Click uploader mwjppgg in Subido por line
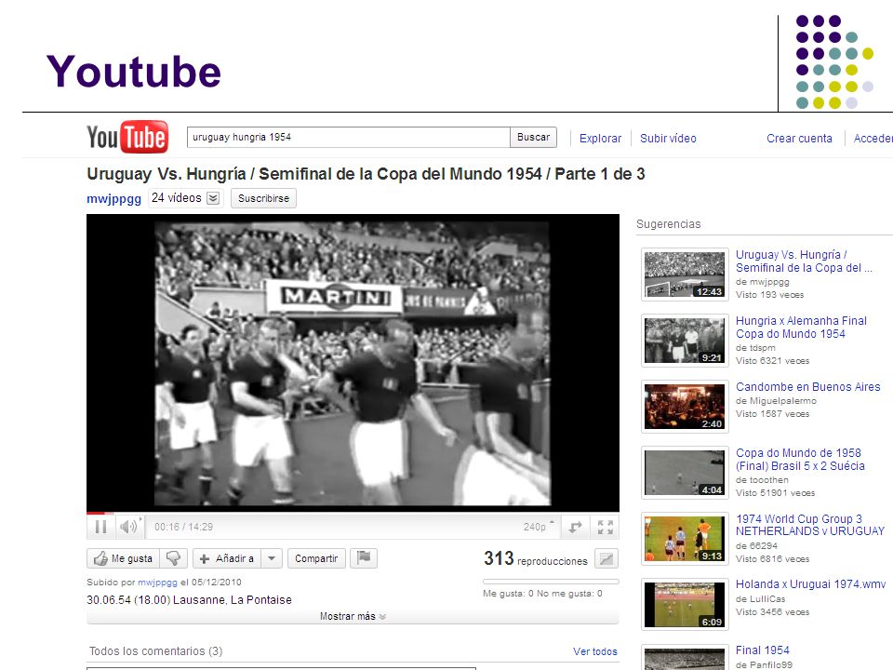This screenshot has height=670, width=893. coord(157,583)
